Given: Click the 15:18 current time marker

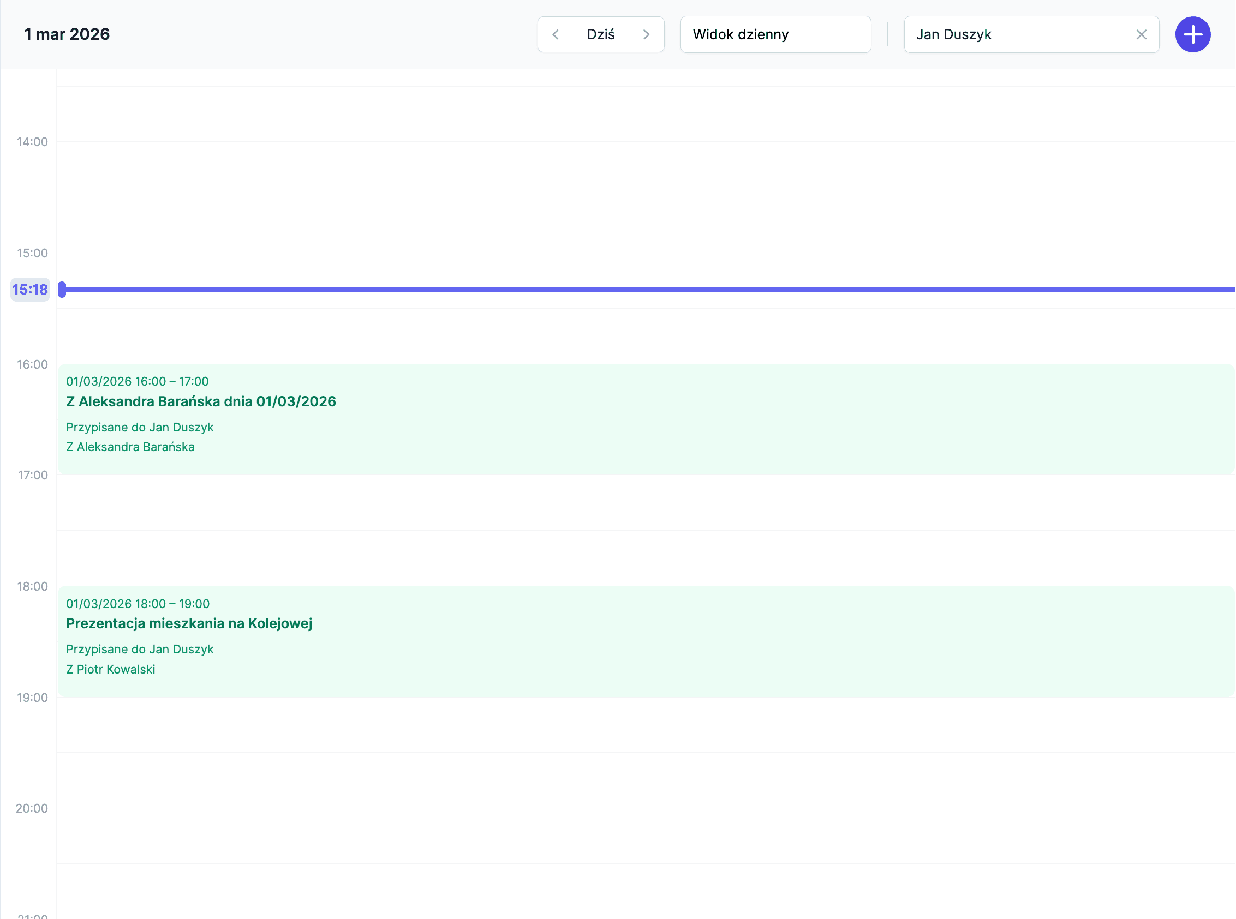Looking at the screenshot, I should tap(30, 290).
